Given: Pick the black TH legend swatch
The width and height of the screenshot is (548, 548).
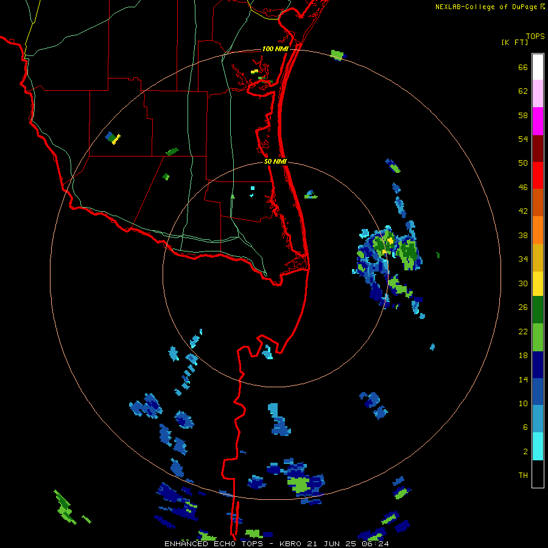Looking at the screenshot, I should (538, 474).
